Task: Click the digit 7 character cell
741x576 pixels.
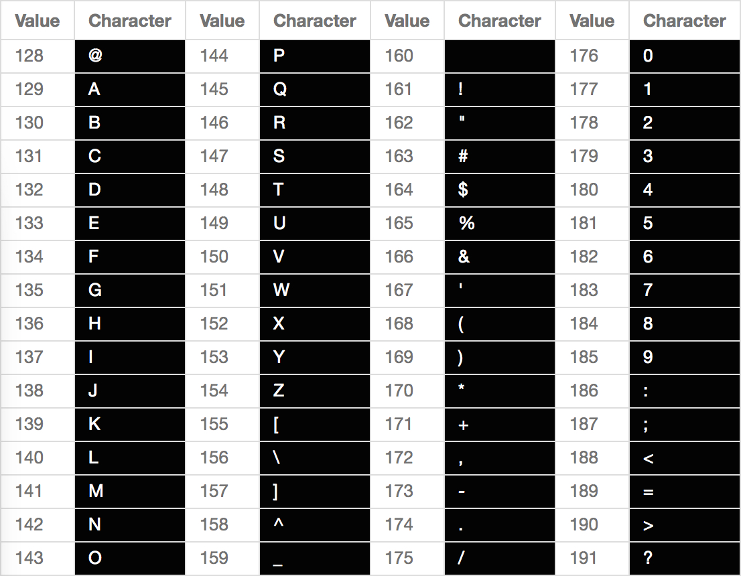Action: (x=684, y=291)
